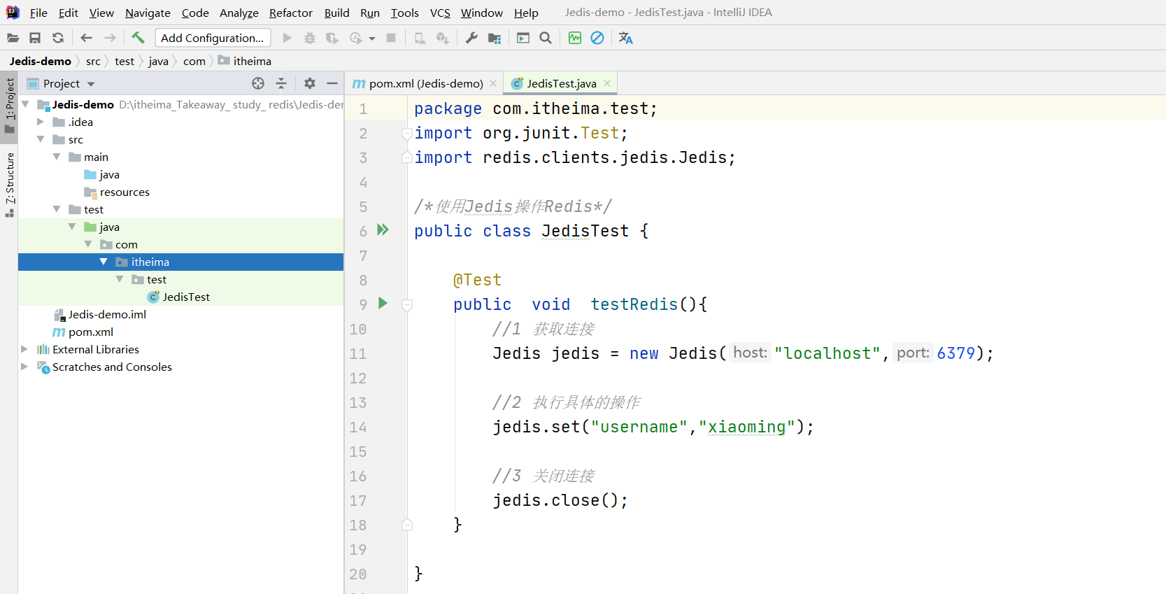
Task: Run testRedis via gutter play icon line 9
Action: (x=383, y=303)
